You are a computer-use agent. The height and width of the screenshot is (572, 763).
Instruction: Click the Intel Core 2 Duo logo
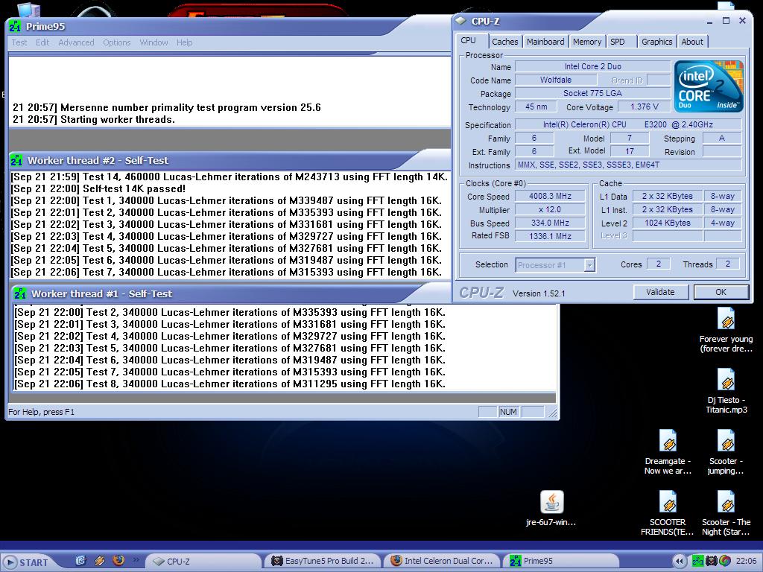(709, 86)
